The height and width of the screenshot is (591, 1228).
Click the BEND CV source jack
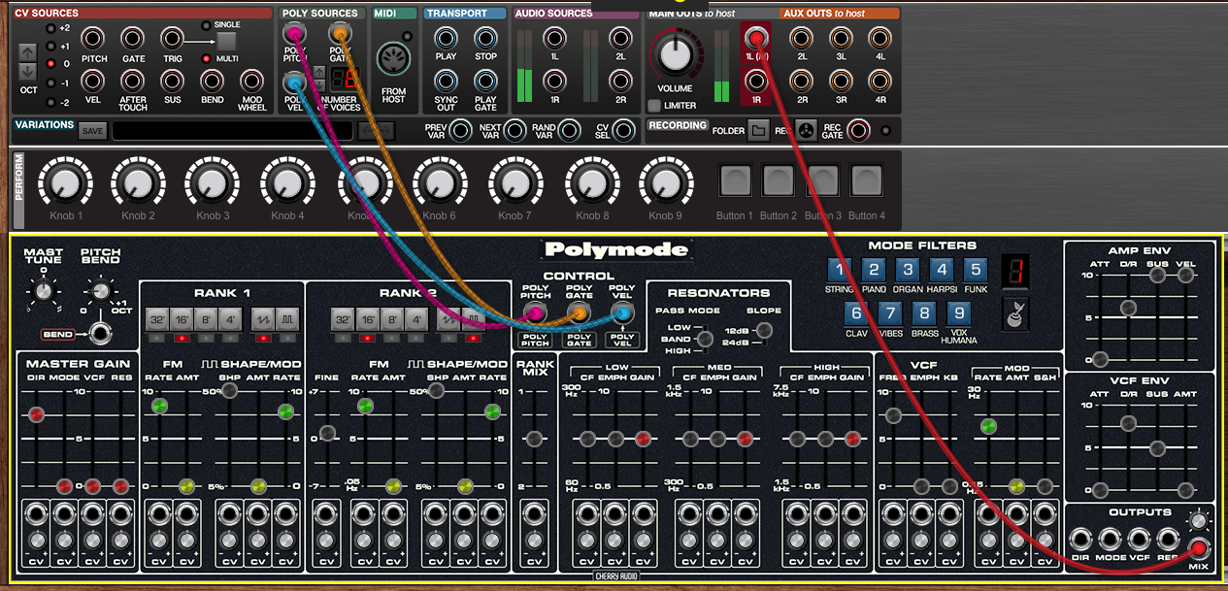213,82
